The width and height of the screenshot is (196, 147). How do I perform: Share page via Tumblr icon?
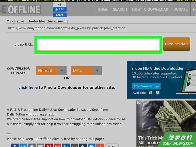point(83,145)
